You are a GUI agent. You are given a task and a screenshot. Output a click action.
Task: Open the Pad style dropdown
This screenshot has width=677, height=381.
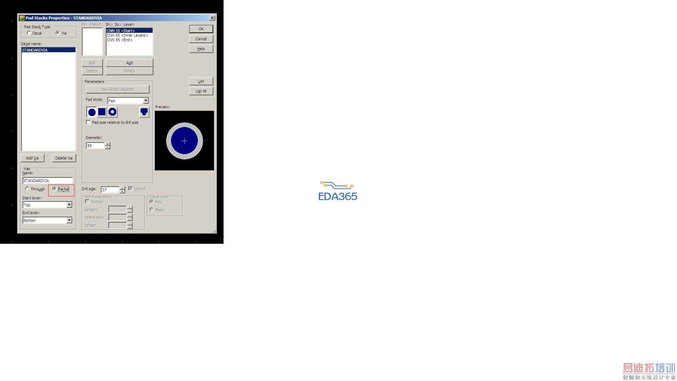(146, 101)
